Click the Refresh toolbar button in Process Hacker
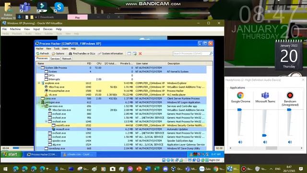Image resolution: width=307 pixels, height=173 pixels. tap(43, 53)
